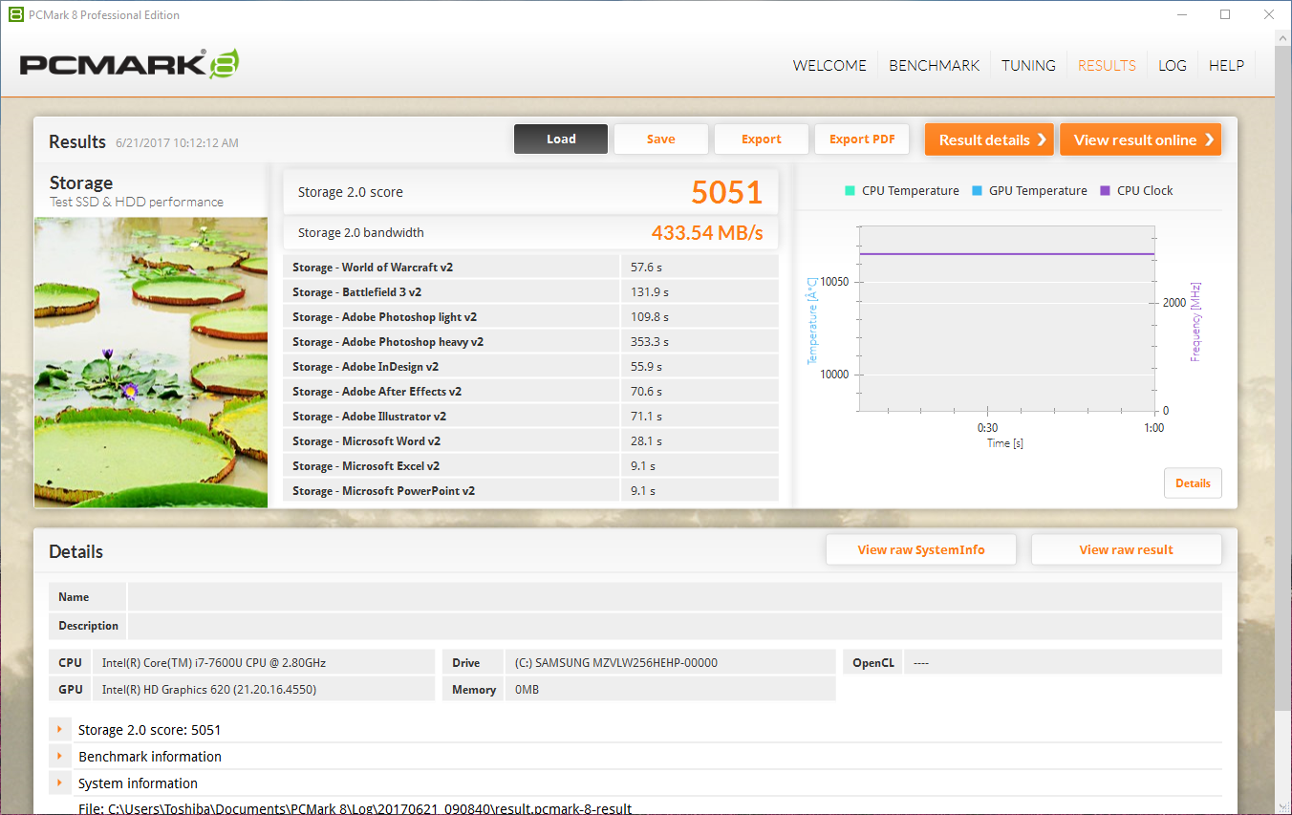Expand the Benchmark information section
Screen dimensions: 1292x815
coord(59,757)
